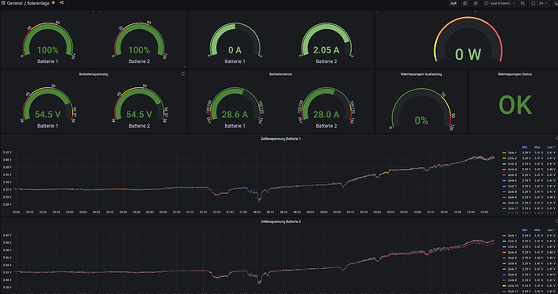
Task: Click the share dashboard icon
Action: [61, 3]
